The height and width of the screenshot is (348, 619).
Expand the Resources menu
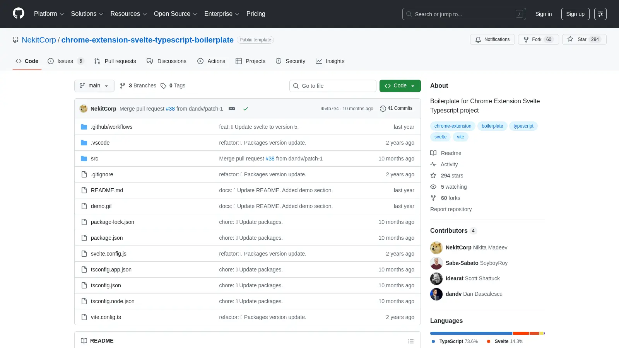128,14
